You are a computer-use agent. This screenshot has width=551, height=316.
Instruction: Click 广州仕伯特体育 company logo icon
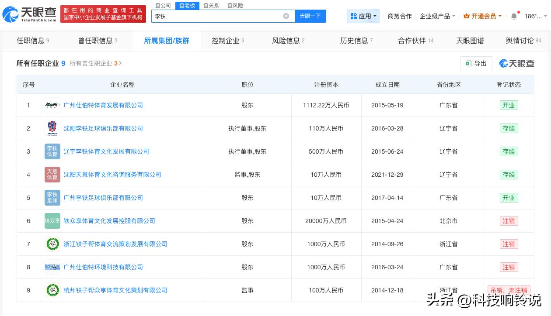pyautogui.click(x=52, y=105)
